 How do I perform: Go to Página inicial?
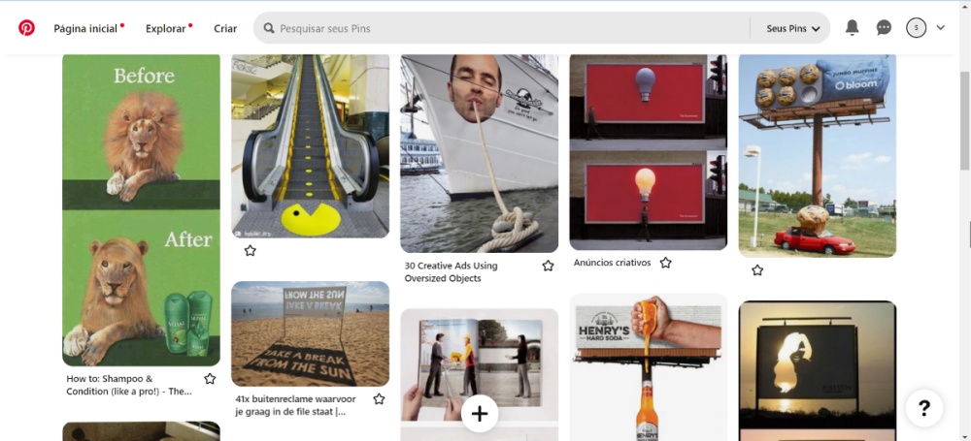(x=85, y=29)
